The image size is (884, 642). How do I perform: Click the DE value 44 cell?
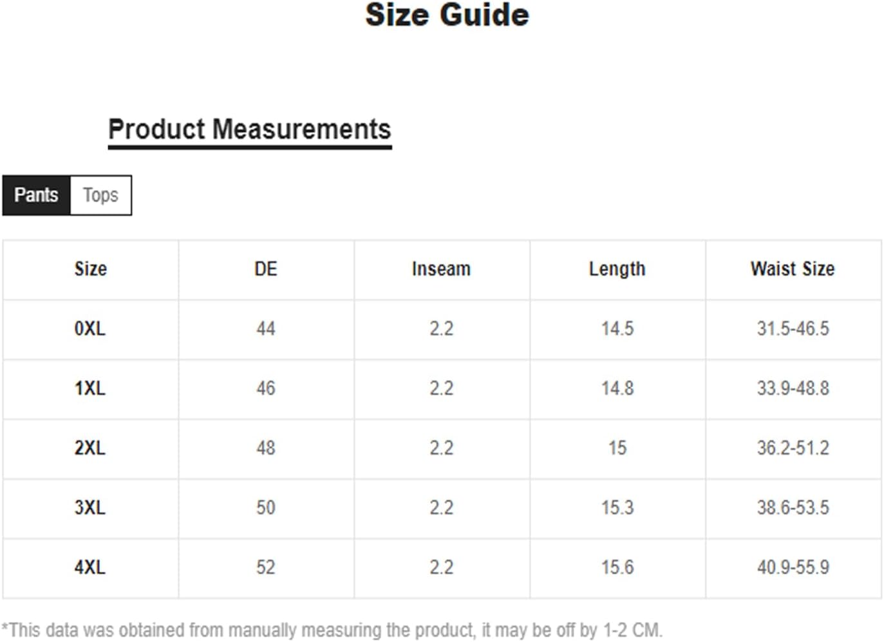click(266, 329)
